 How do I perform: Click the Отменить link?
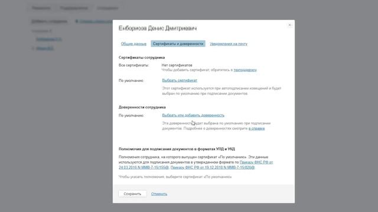159,194
